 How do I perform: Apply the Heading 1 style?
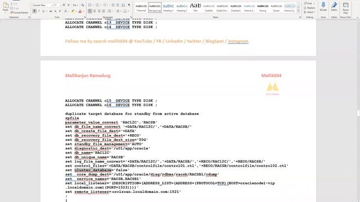(x=168, y=8)
